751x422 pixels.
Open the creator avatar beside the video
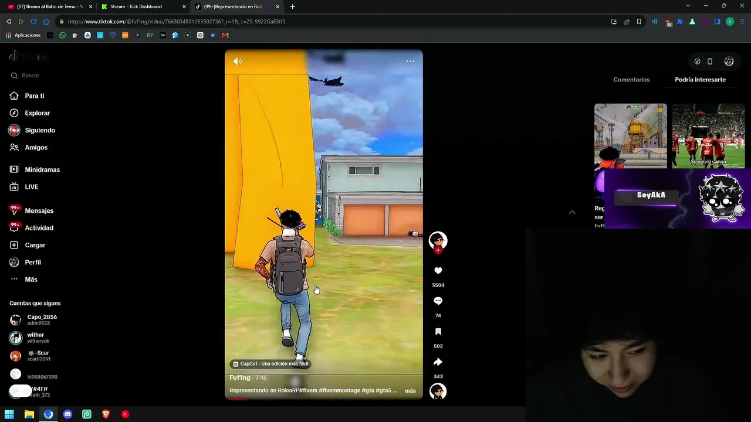pos(438,239)
